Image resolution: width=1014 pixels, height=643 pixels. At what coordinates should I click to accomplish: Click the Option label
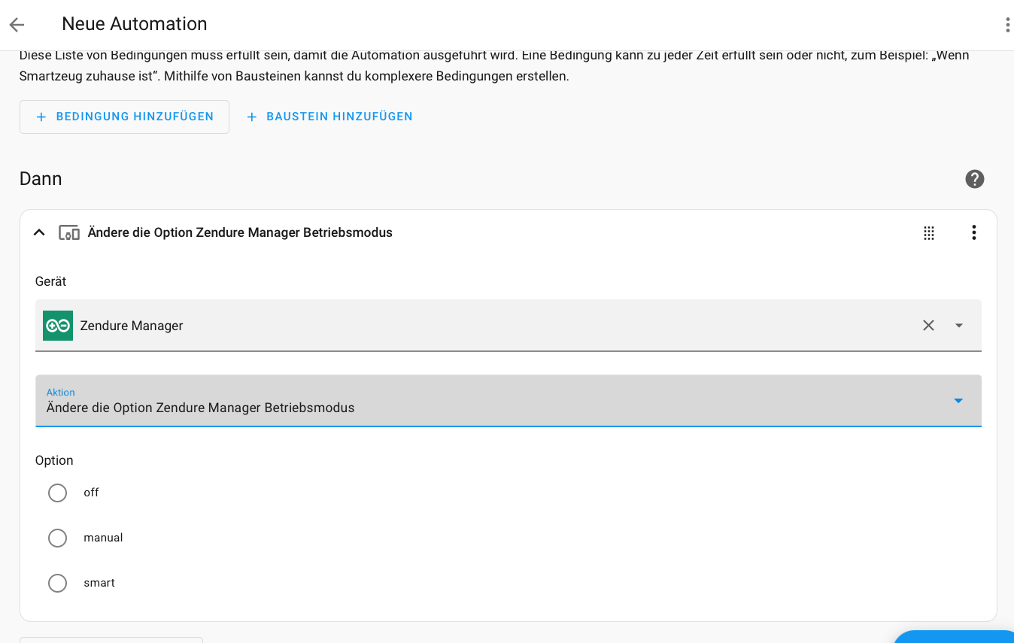click(x=54, y=460)
